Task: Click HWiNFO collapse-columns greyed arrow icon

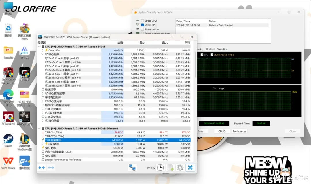Action: (x=51, y=168)
